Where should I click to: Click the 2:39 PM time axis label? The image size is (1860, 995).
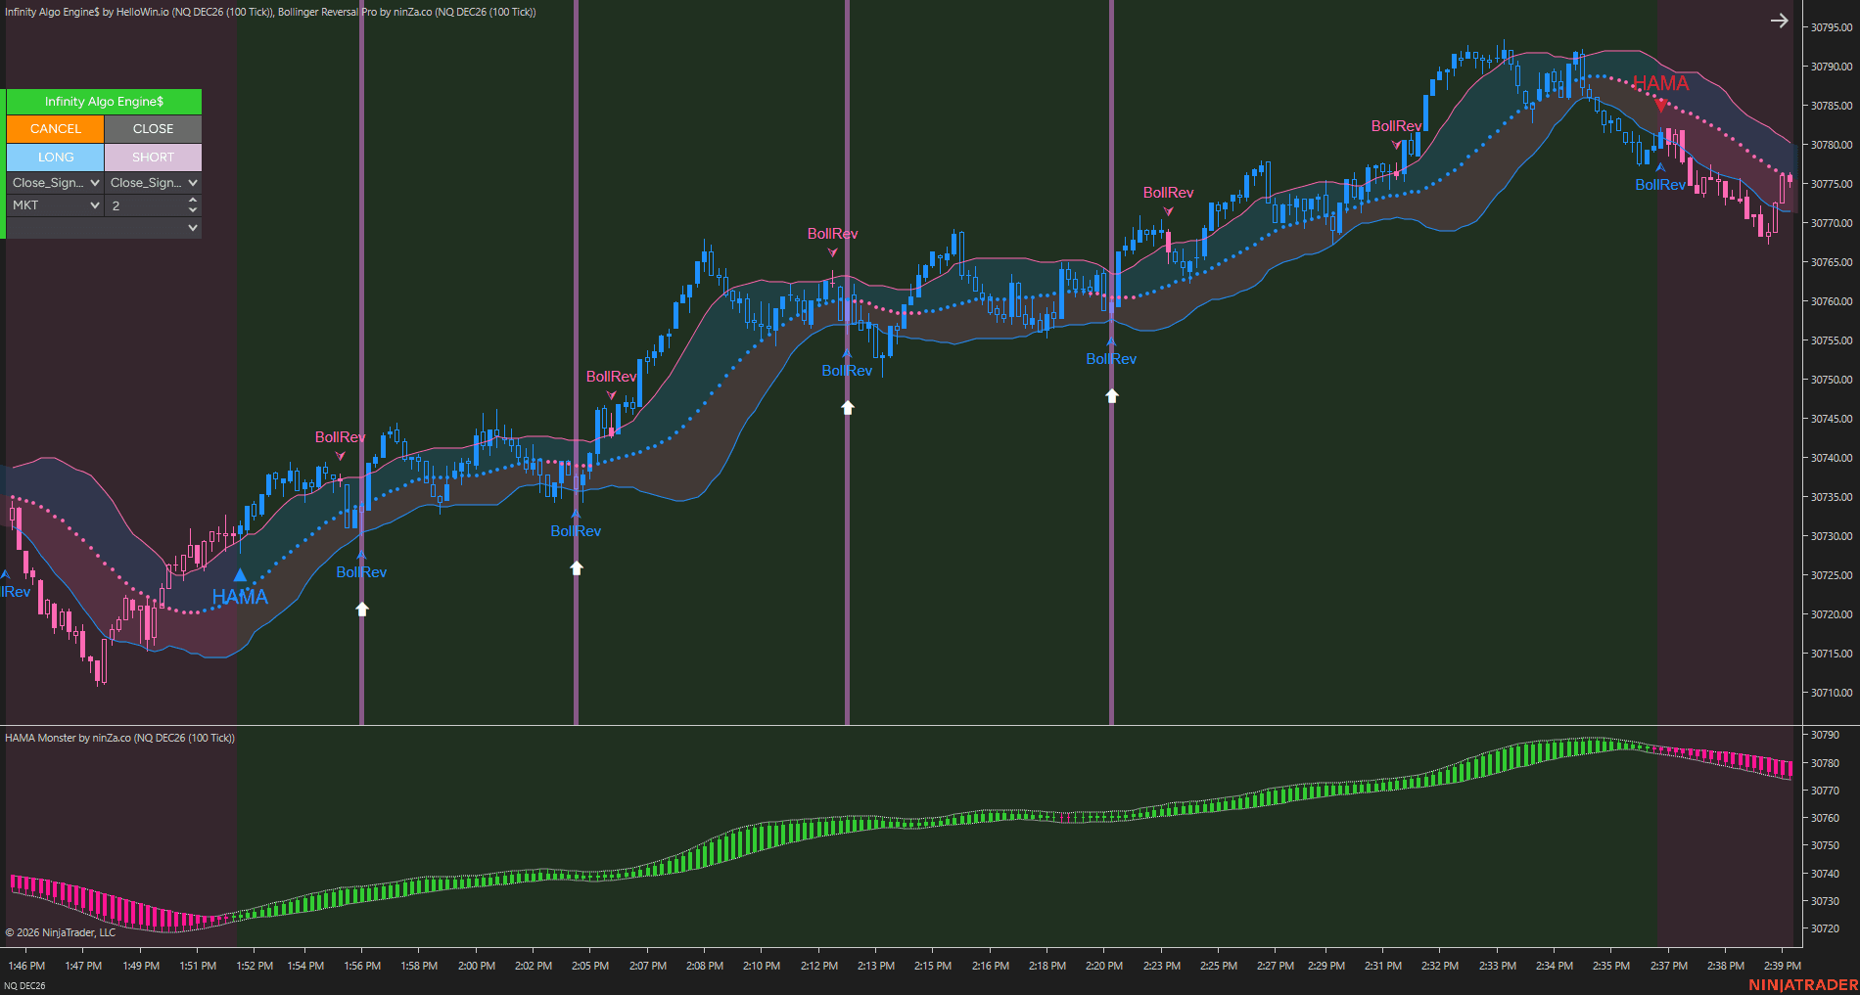pyautogui.click(x=1783, y=966)
